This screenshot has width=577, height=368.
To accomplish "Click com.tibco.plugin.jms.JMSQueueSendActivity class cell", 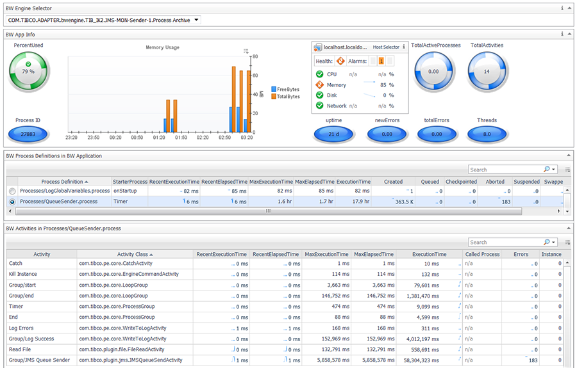I will [131, 360].
